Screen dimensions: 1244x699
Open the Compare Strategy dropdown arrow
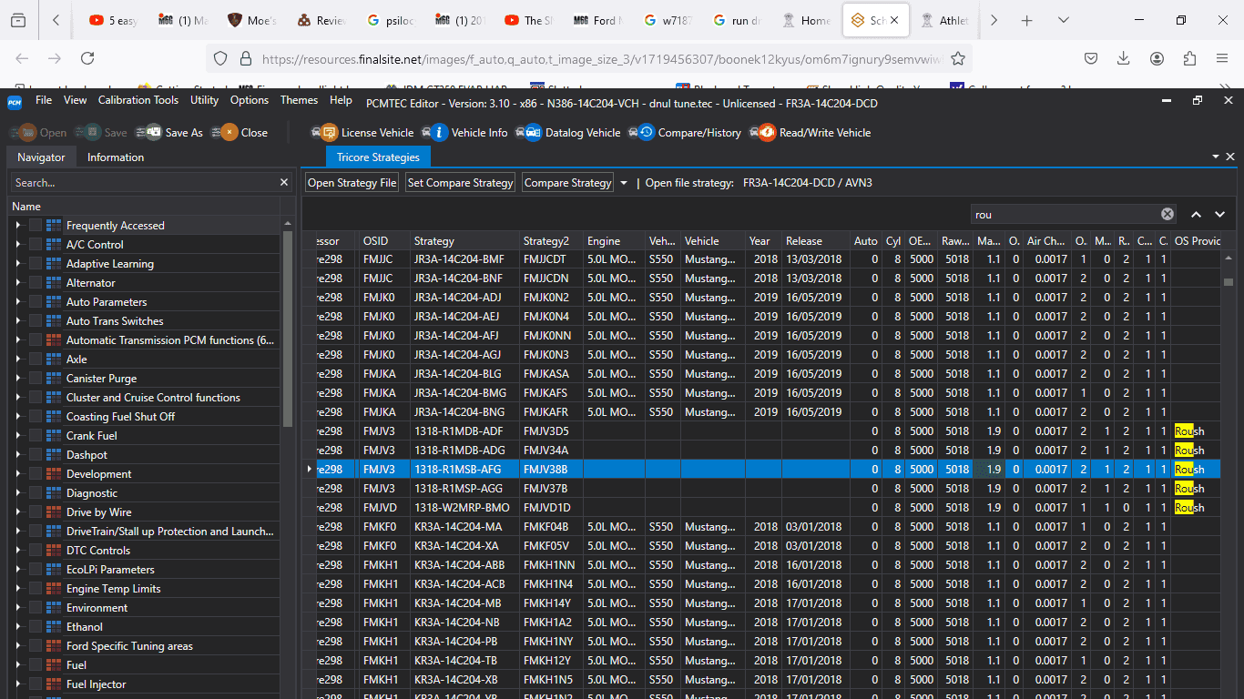coord(624,183)
